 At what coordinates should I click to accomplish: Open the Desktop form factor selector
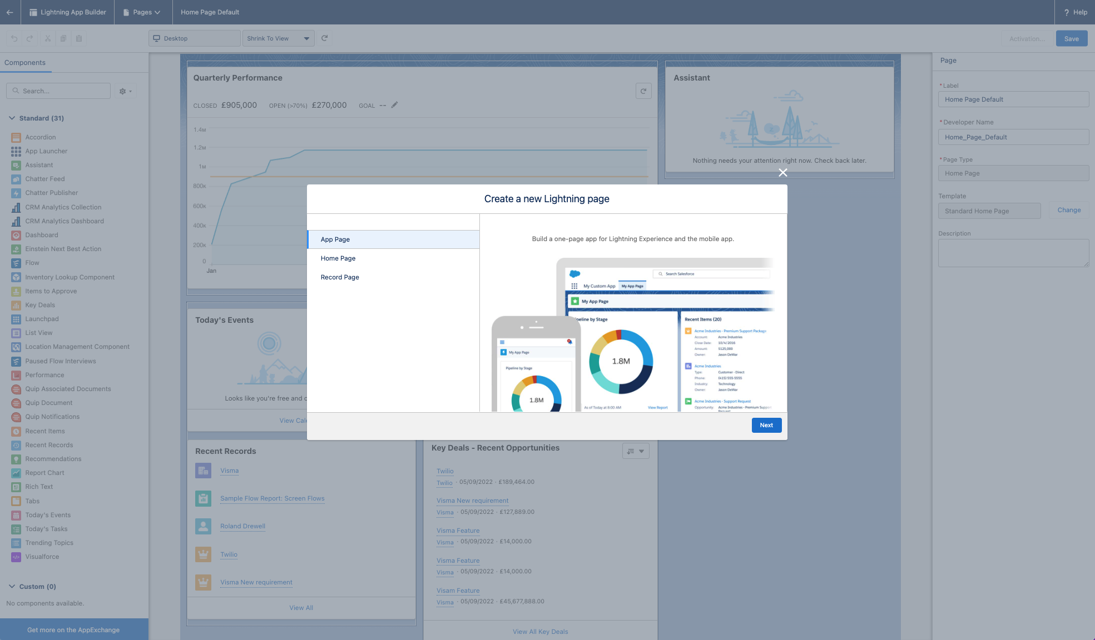(x=195, y=38)
